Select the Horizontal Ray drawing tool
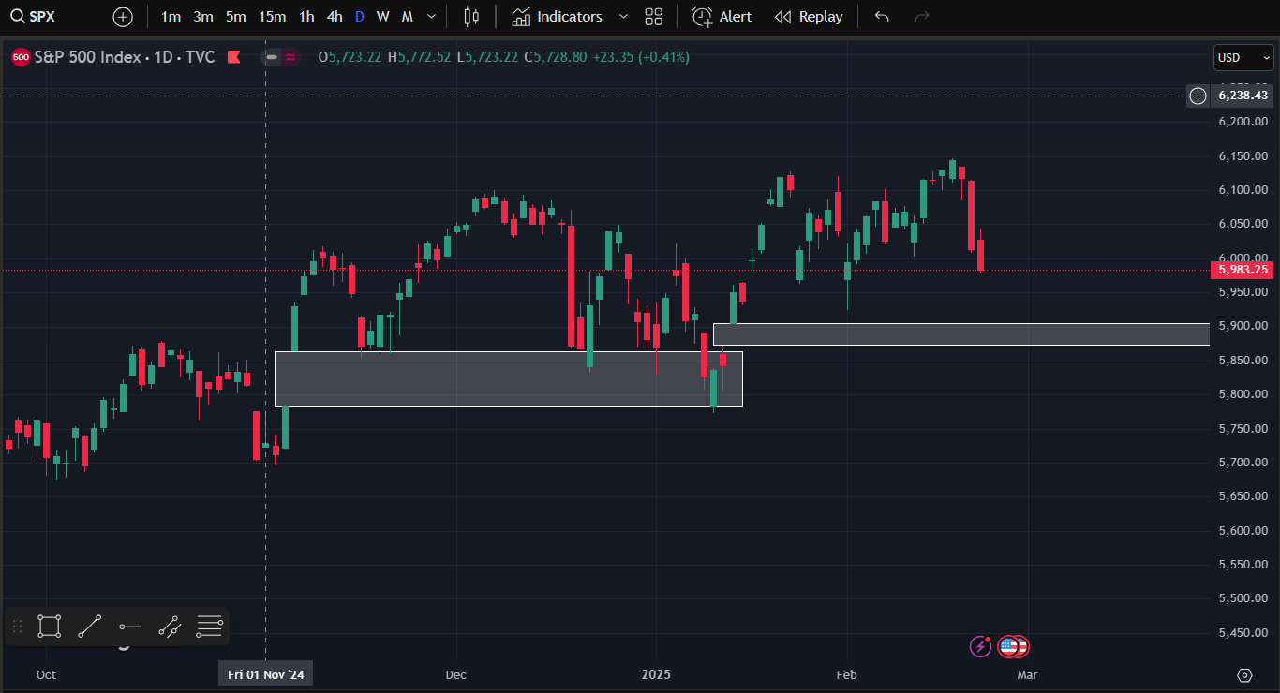Viewport: 1280px width, 693px height. pyautogui.click(x=130, y=627)
